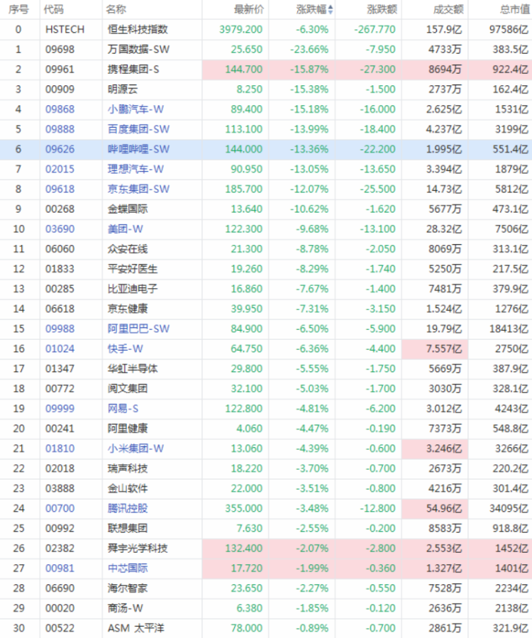Open stock code link 09988

[x=60, y=329]
